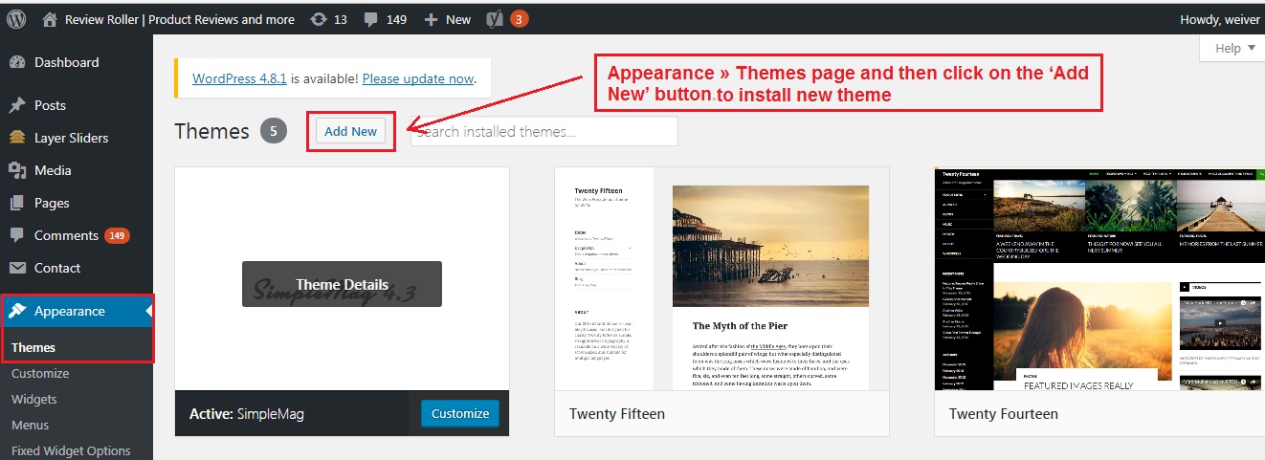Image resolution: width=1265 pixels, height=460 pixels.
Task: Click the Add New theme button
Action: [351, 131]
